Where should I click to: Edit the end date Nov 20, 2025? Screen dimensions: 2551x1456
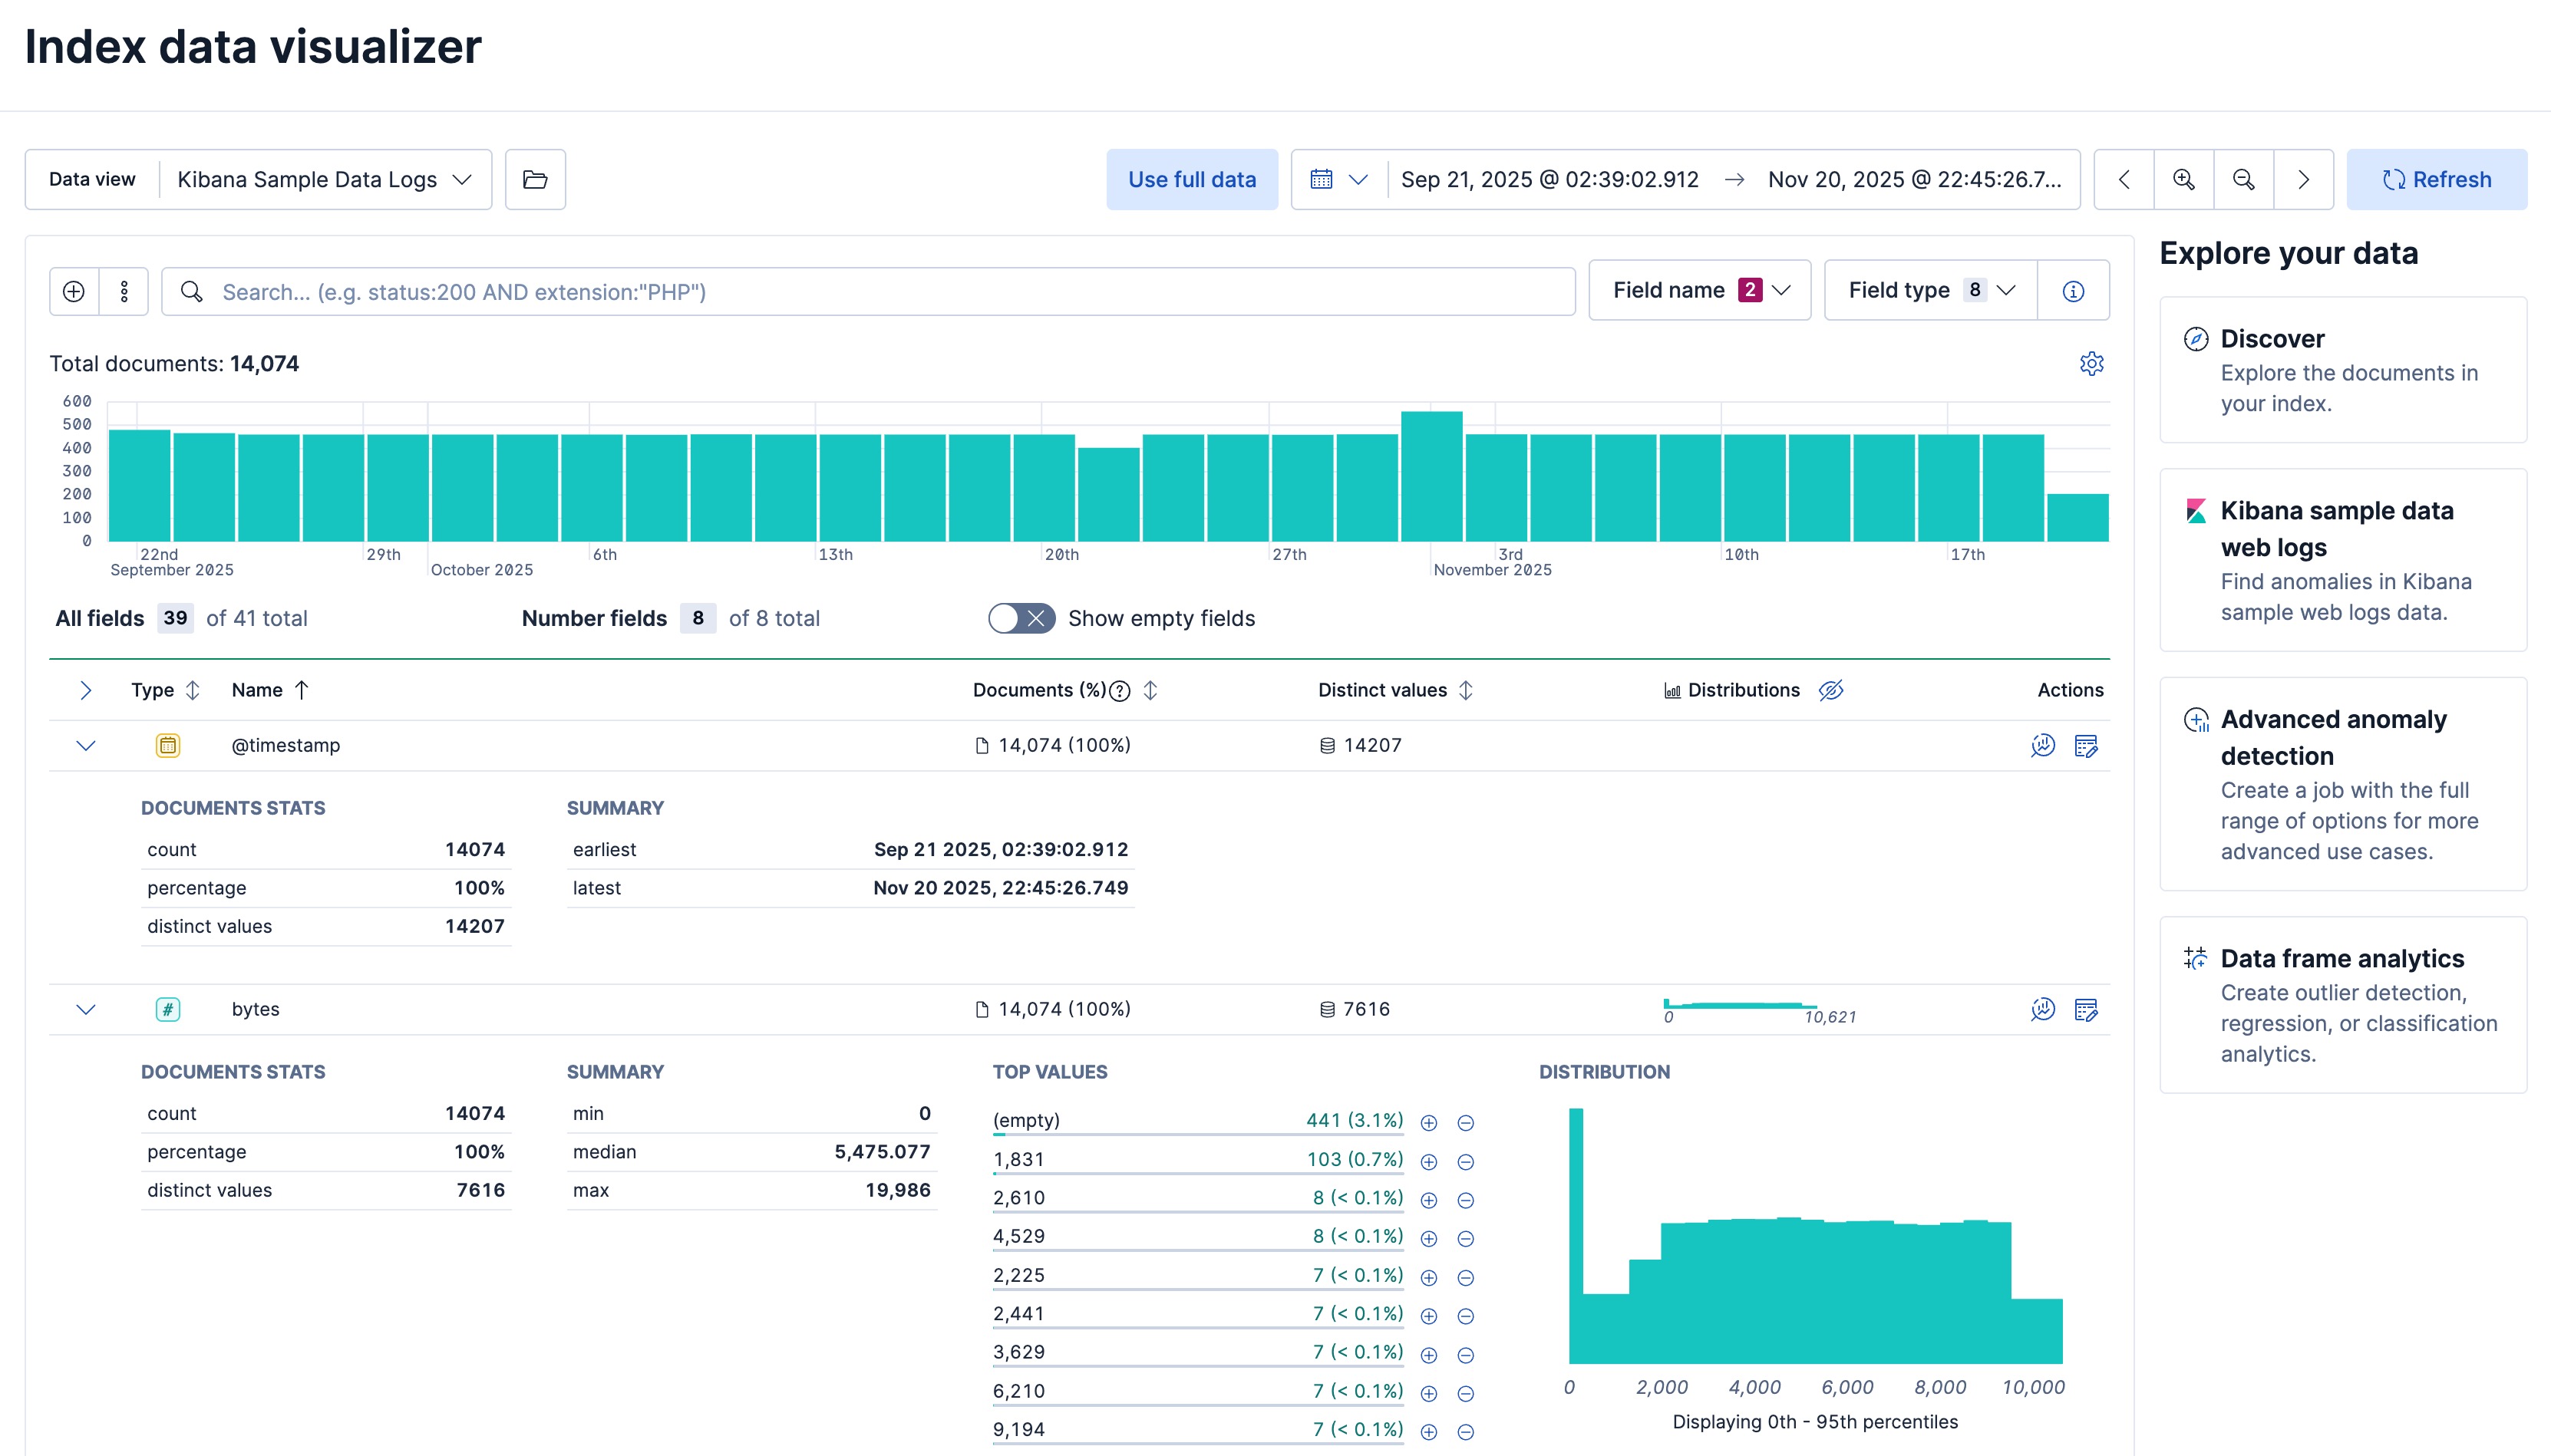tap(1914, 180)
